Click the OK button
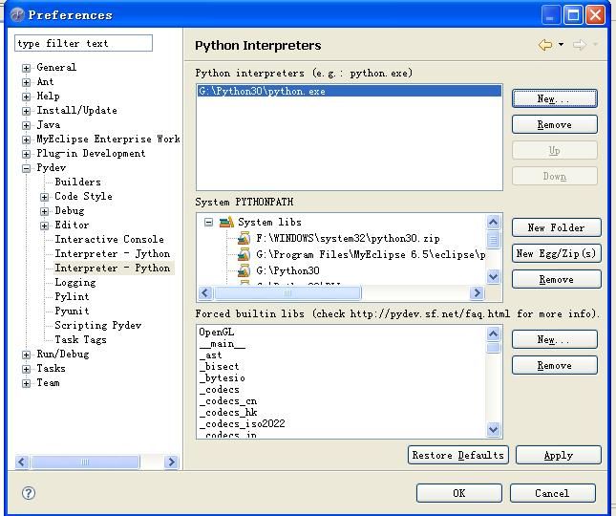This screenshot has width=616, height=516. [x=458, y=493]
